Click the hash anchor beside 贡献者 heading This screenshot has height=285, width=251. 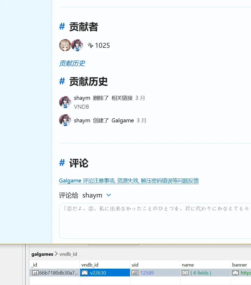click(62, 27)
